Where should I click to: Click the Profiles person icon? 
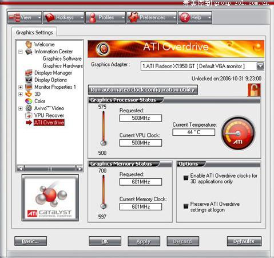93,18
